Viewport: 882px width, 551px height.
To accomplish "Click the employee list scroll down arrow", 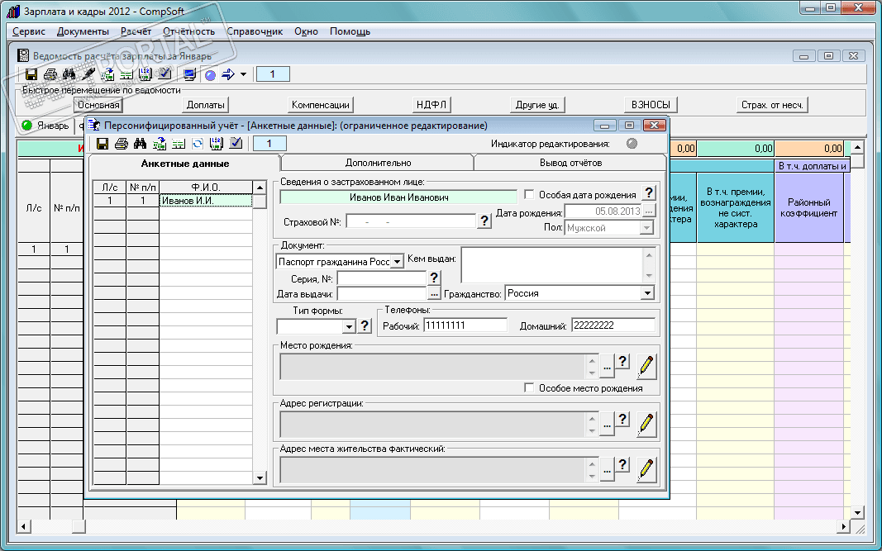I will (260, 478).
